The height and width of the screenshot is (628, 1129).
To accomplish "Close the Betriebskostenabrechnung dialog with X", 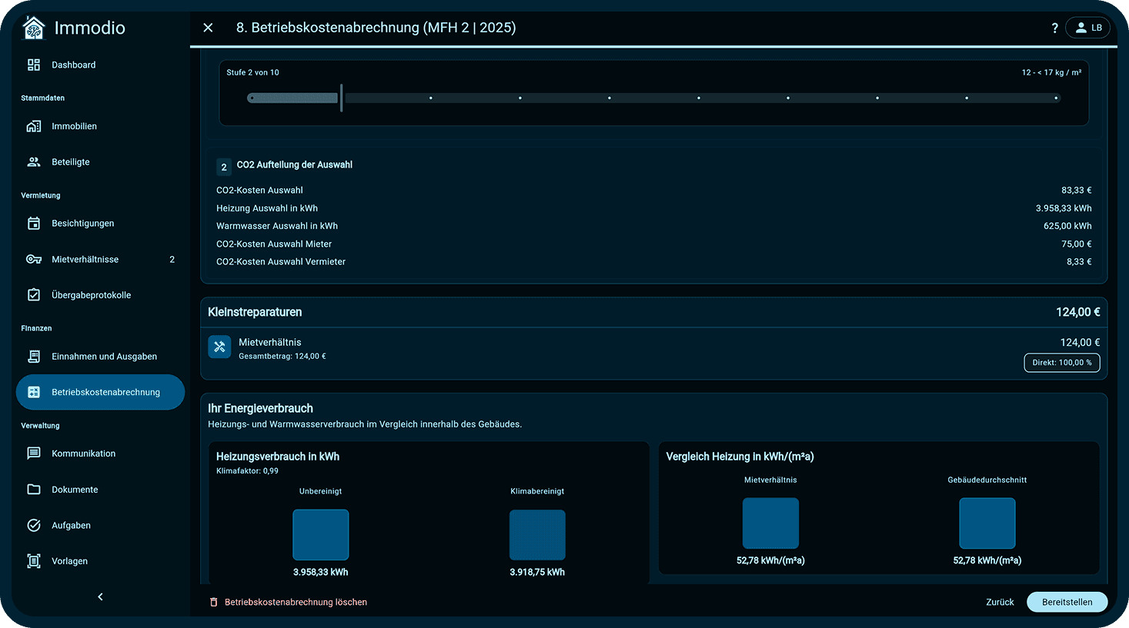I will (208, 28).
